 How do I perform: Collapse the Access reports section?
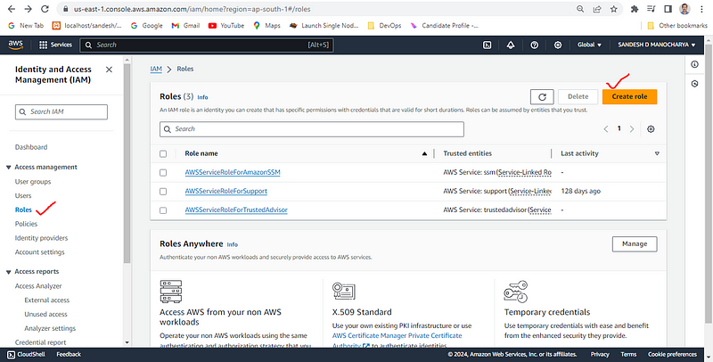(9, 272)
